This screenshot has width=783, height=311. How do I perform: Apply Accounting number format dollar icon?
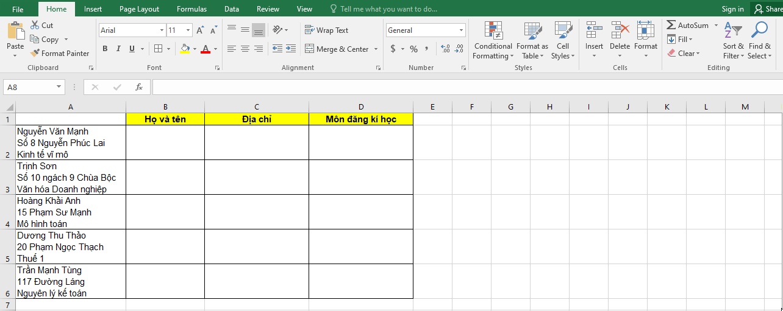tap(393, 49)
